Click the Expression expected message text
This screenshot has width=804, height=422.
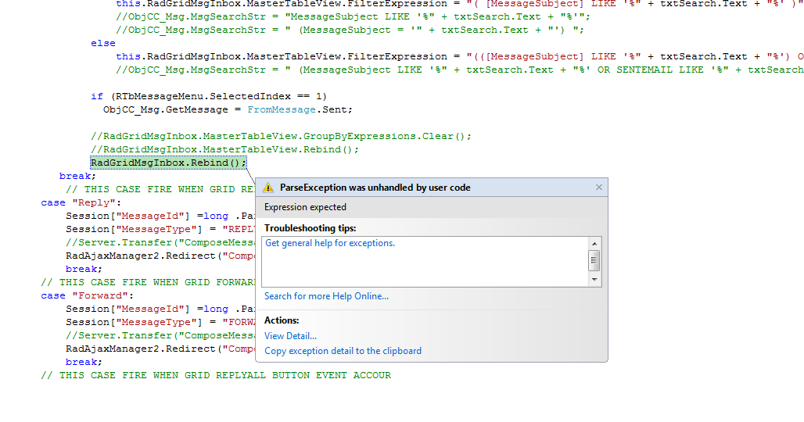click(305, 207)
